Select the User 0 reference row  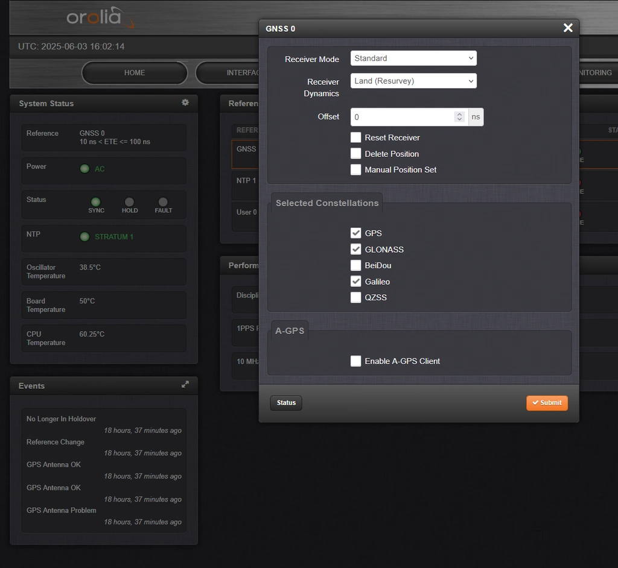(246, 217)
